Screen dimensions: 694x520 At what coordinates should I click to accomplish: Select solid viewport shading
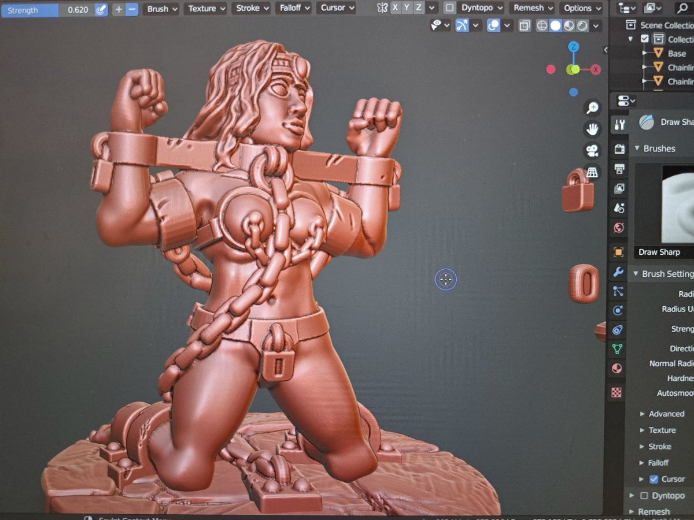tap(555, 25)
